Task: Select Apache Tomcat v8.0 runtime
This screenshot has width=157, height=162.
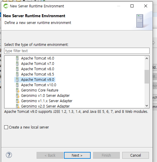Action: [37, 69]
